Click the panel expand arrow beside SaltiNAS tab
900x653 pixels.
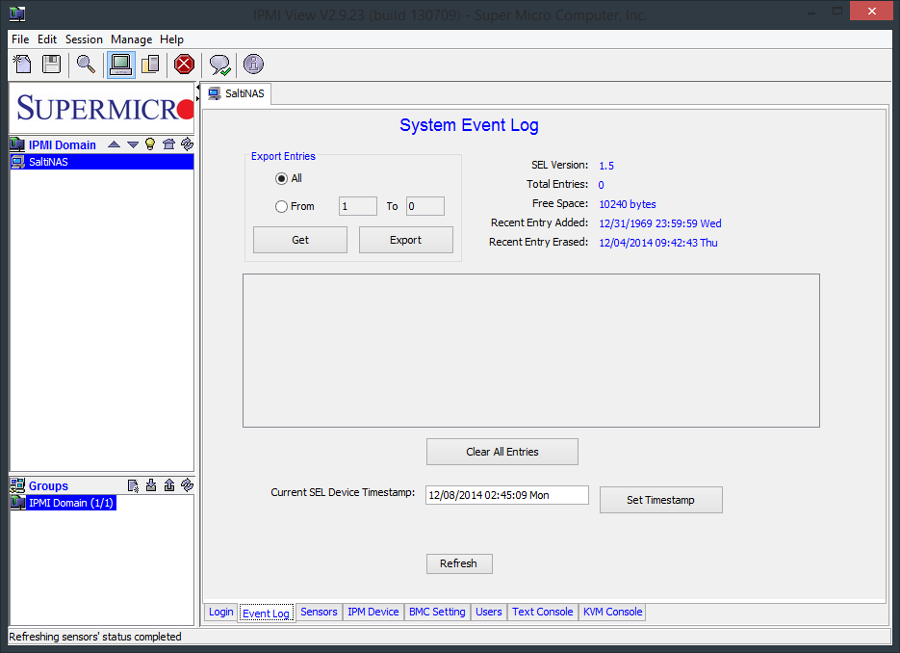click(x=198, y=99)
